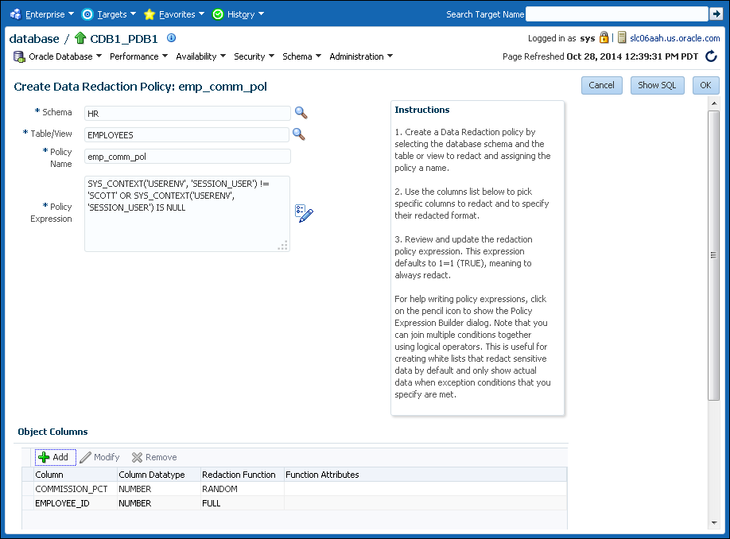Image resolution: width=730 pixels, height=539 pixels.
Task: Click into the Schema input field
Action: [187, 113]
